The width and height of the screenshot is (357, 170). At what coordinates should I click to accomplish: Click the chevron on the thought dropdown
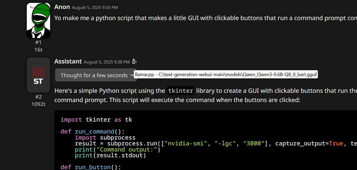132,75
